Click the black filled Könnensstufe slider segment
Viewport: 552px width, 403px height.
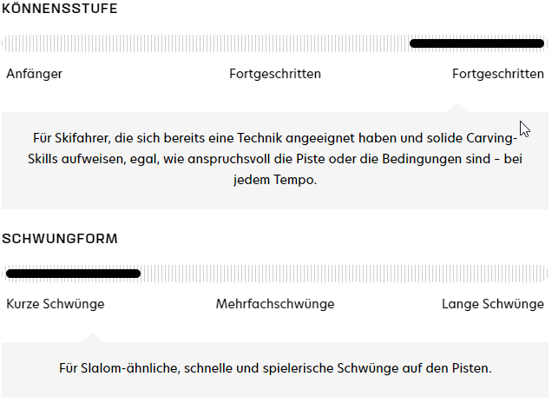click(476, 43)
